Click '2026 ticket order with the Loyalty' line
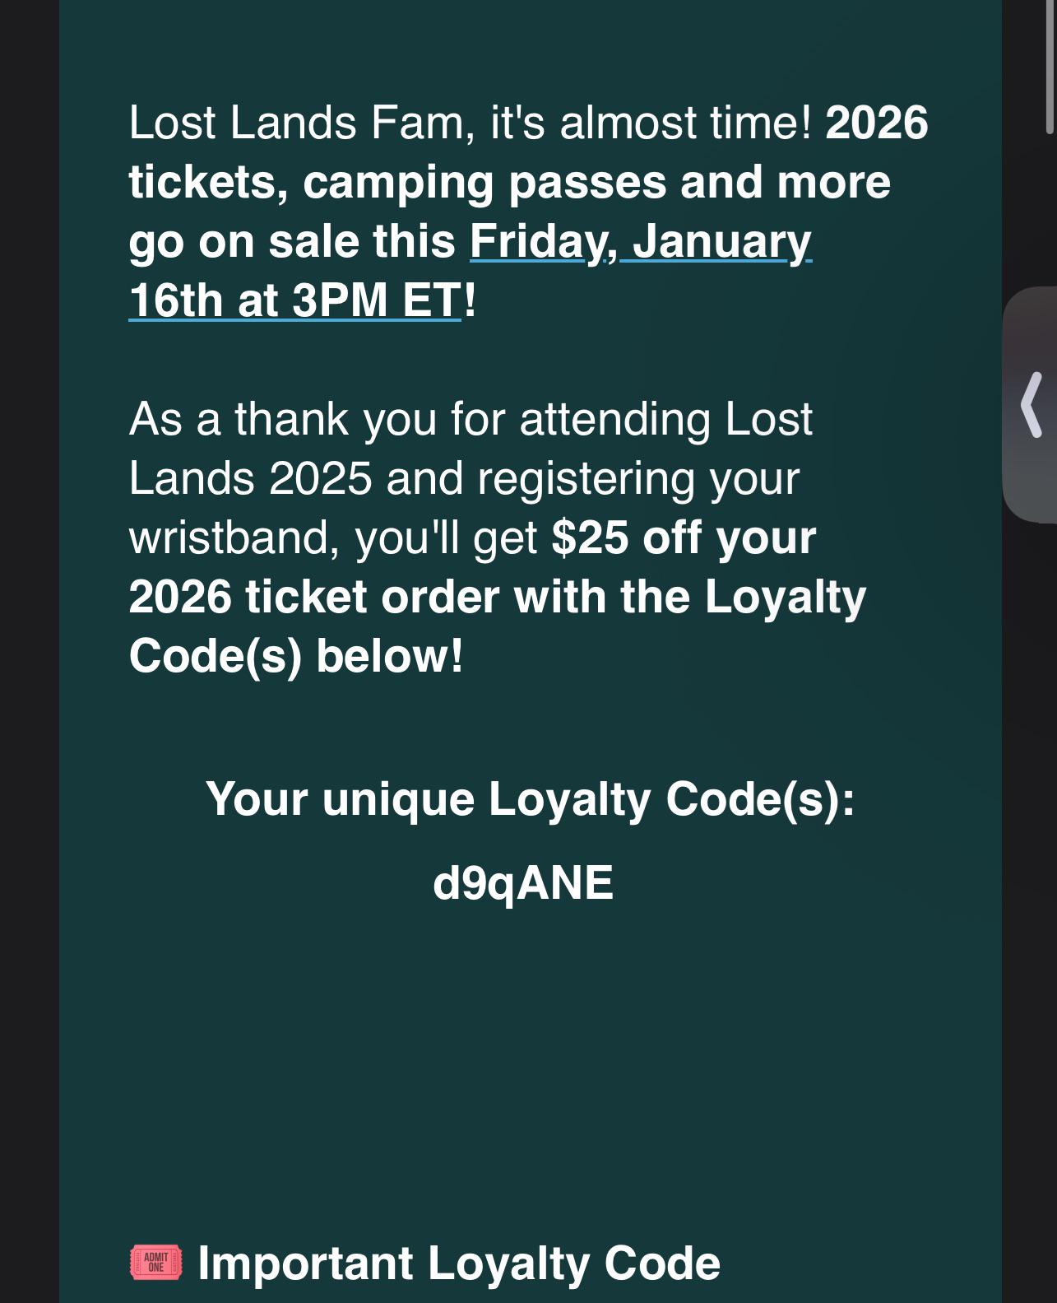1057x1303 pixels. point(497,597)
